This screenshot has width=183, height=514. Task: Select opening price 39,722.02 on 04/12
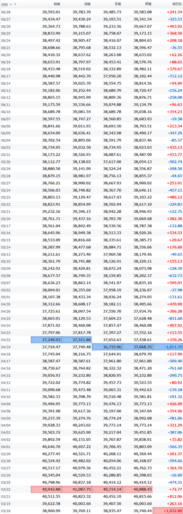(x=51, y=382)
